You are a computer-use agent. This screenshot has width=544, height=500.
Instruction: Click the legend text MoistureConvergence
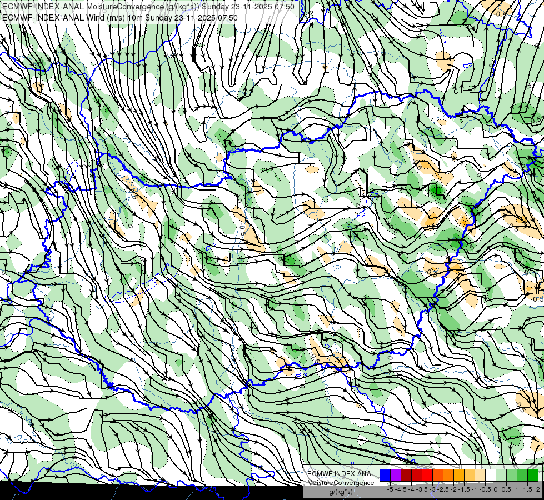(x=341, y=483)
